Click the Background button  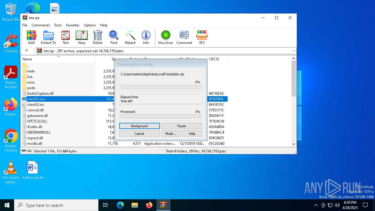[x=139, y=126]
